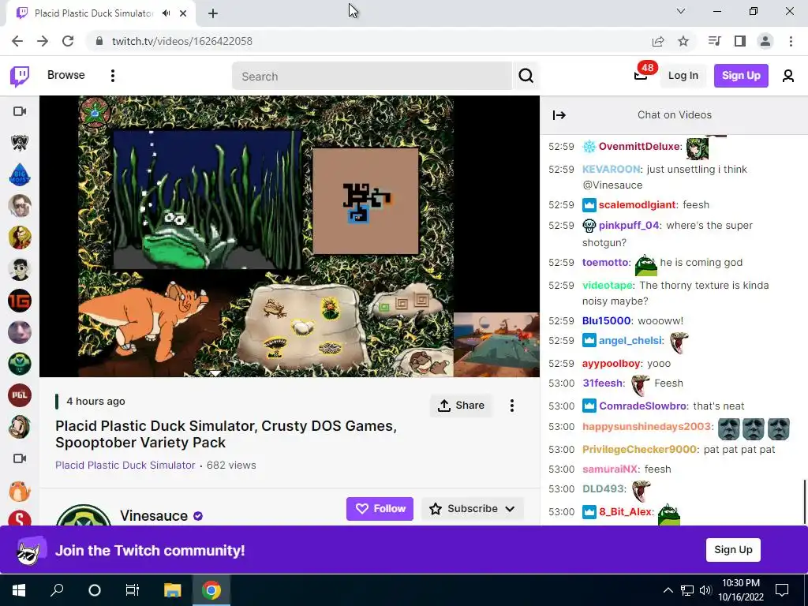Click inside the Twitch search field
Image resolution: width=808 pixels, height=606 pixels.
[x=372, y=77]
